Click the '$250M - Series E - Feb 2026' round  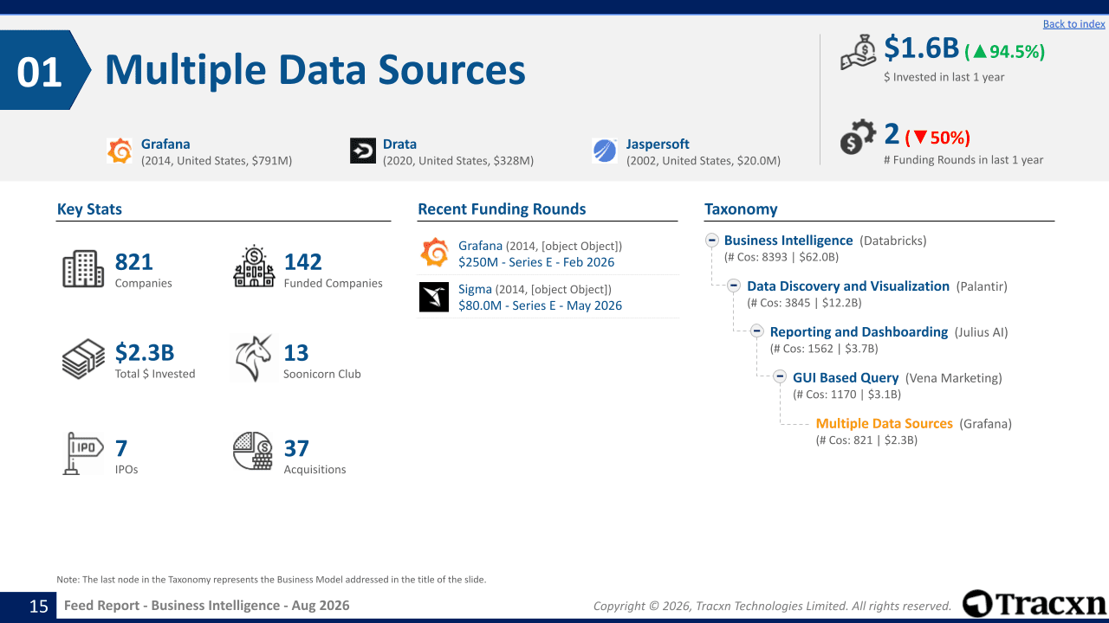pyautogui.click(x=536, y=262)
